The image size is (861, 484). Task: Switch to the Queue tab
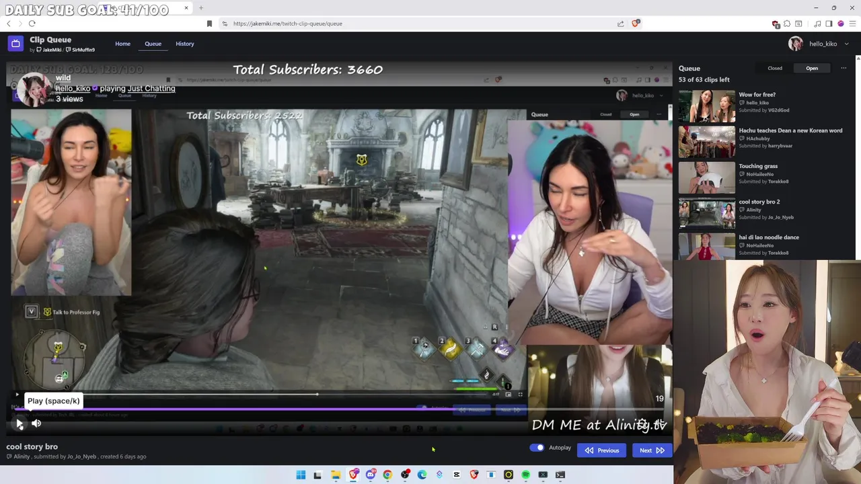pyautogui.click(x=153, y=44)
